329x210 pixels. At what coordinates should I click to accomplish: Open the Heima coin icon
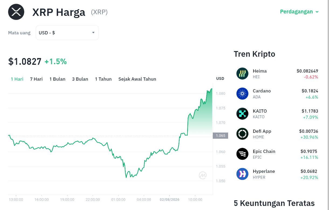pos(242,74)
